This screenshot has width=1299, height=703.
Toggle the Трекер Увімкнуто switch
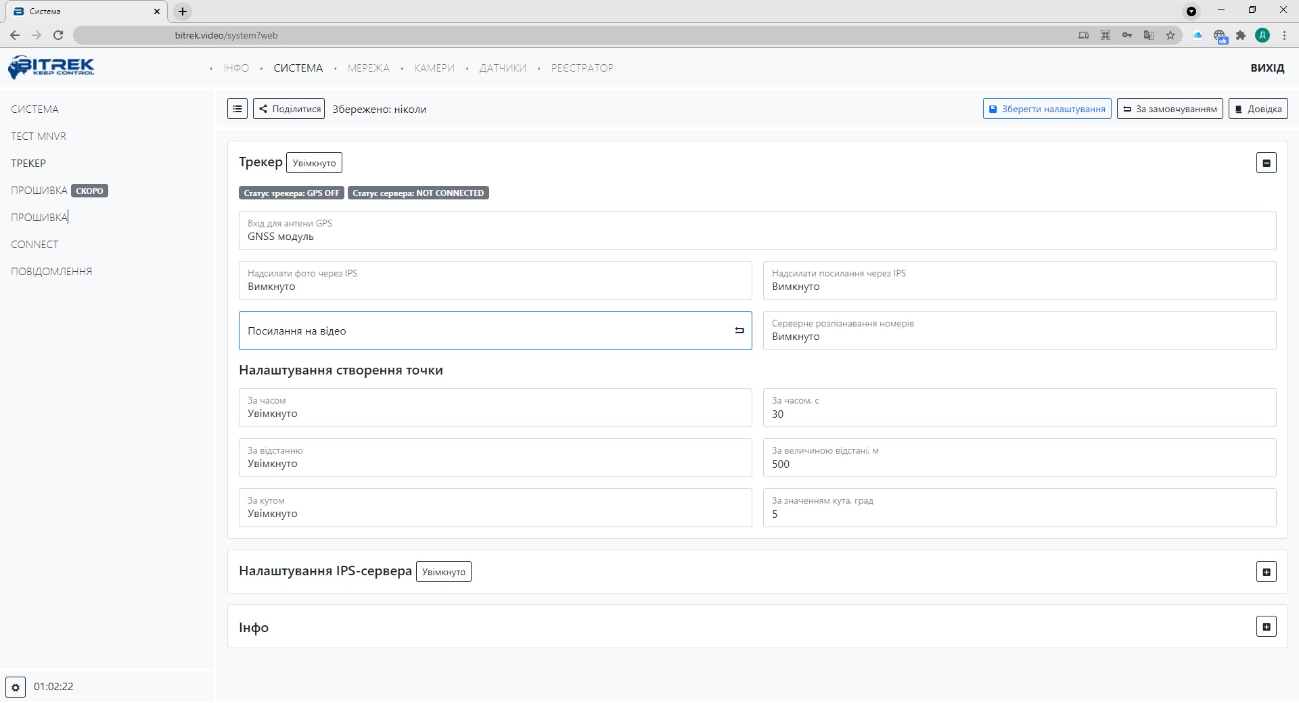314,163
